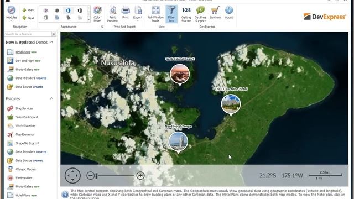This screenshot has height=199, width=354.
Task: Expand the skin gallery dropdown arrow
Action: [88, 20]
